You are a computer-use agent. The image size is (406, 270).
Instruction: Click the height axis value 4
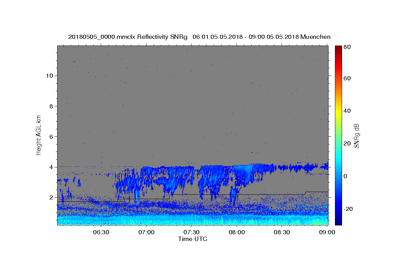[51, 167]
